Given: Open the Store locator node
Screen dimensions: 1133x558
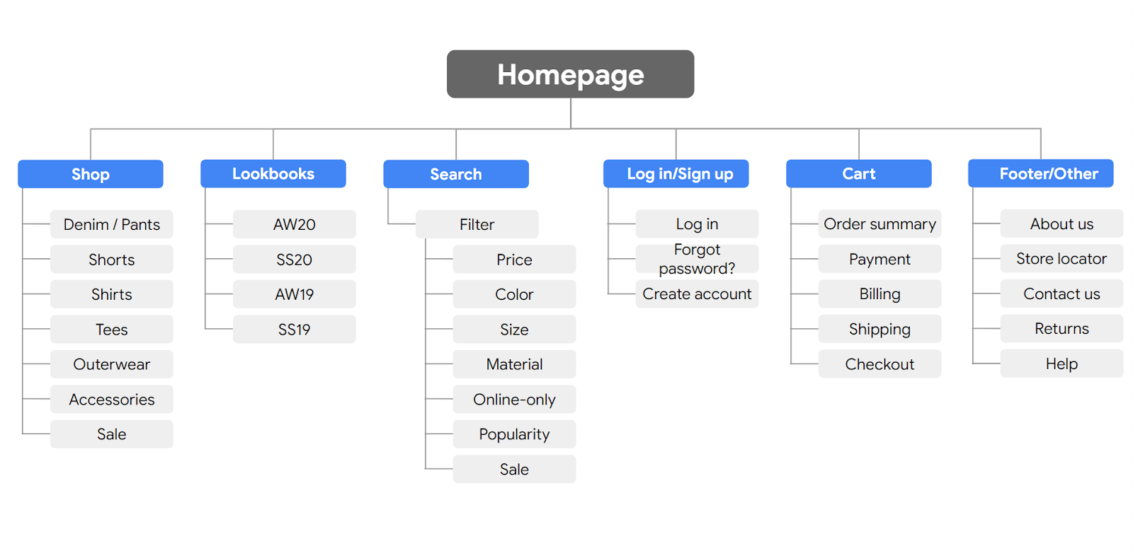Looking at the screenshot, I should pos(1061,259).
